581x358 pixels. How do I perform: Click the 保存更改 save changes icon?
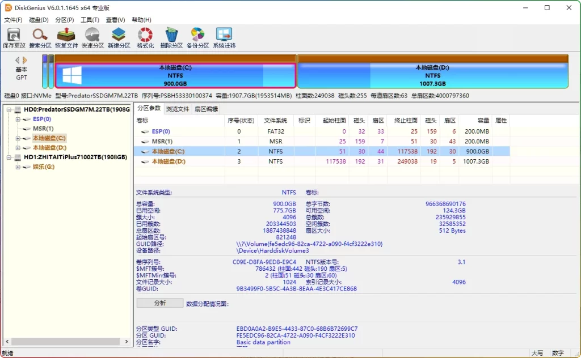(14, 37)
